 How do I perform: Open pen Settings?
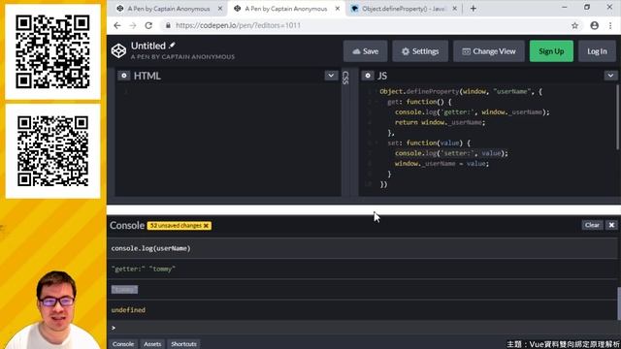click(420, 51)
